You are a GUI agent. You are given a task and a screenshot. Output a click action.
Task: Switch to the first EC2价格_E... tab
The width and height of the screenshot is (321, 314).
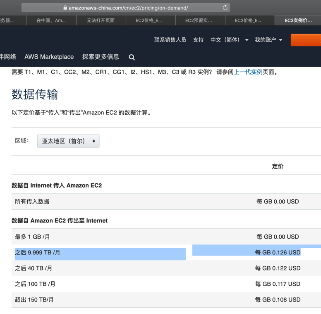point(151,20)
